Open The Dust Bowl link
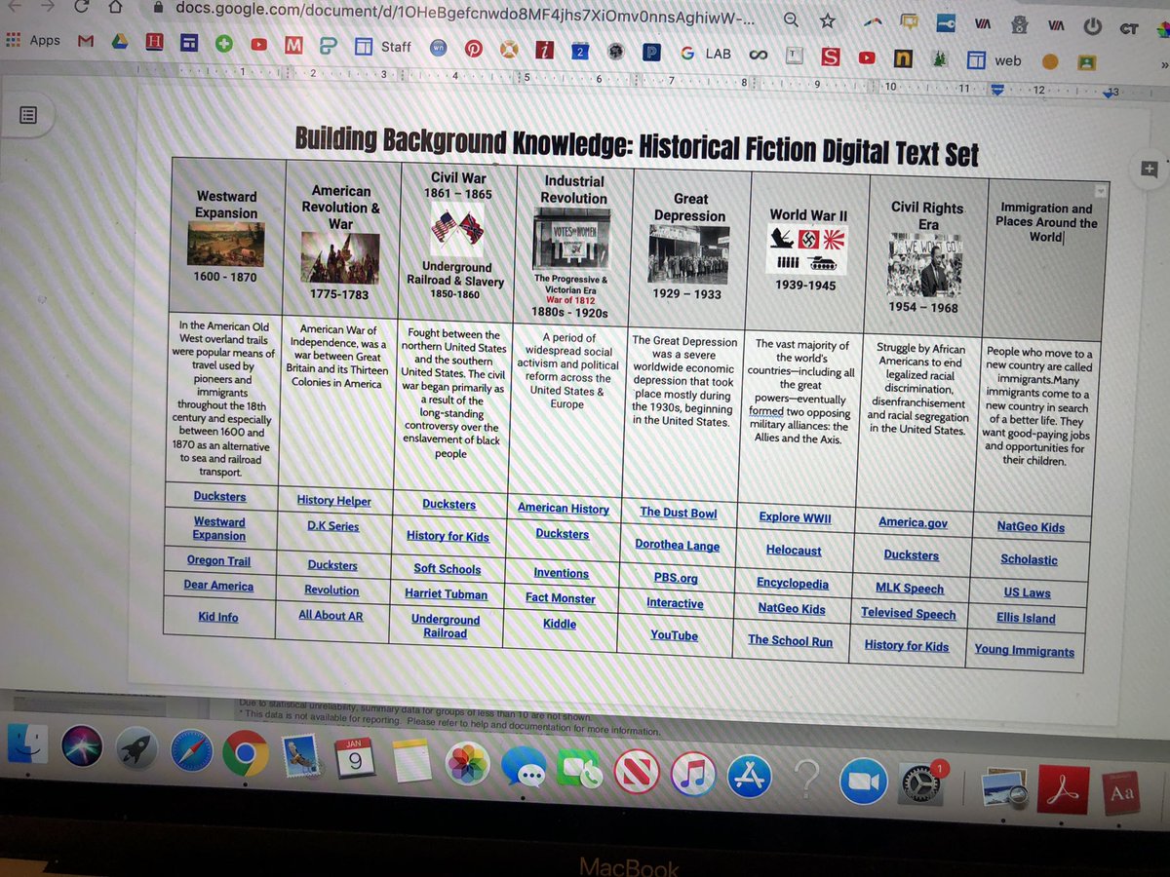Screen dimensions: 1170x877 (678, 513)
